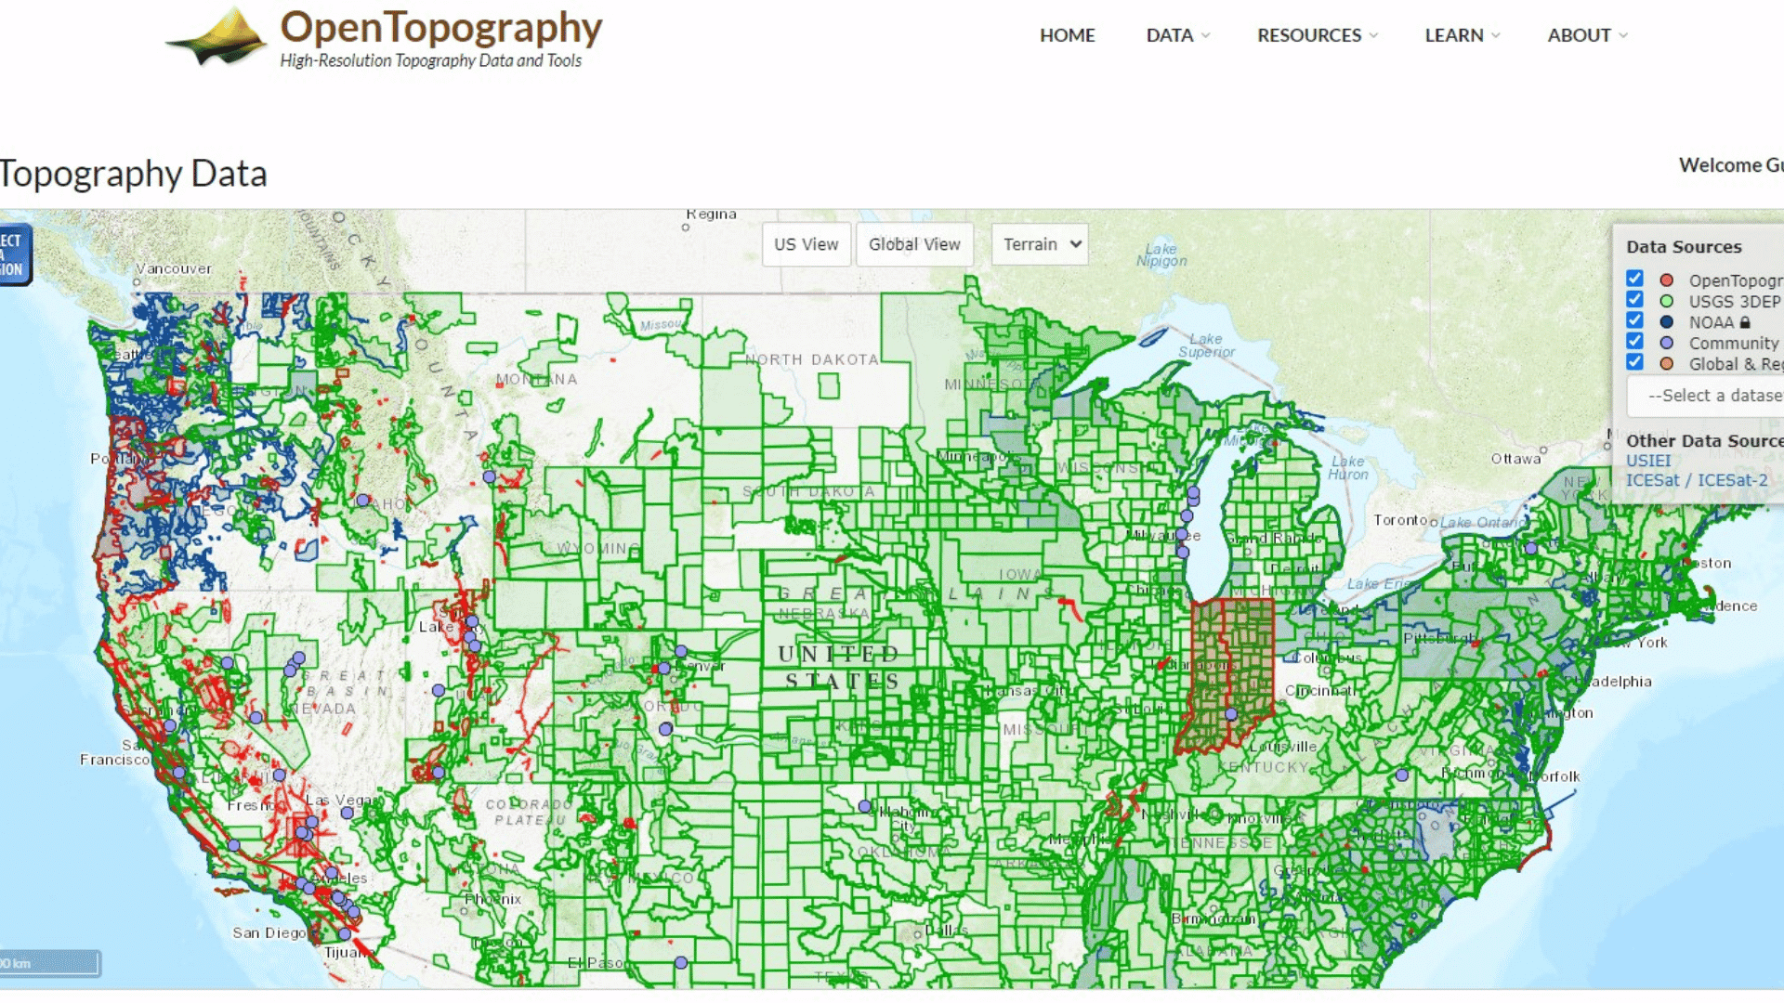Toggle the USGS 3DEP data source checkbox
1784x1003 pixels.
tap(1635, 299)
